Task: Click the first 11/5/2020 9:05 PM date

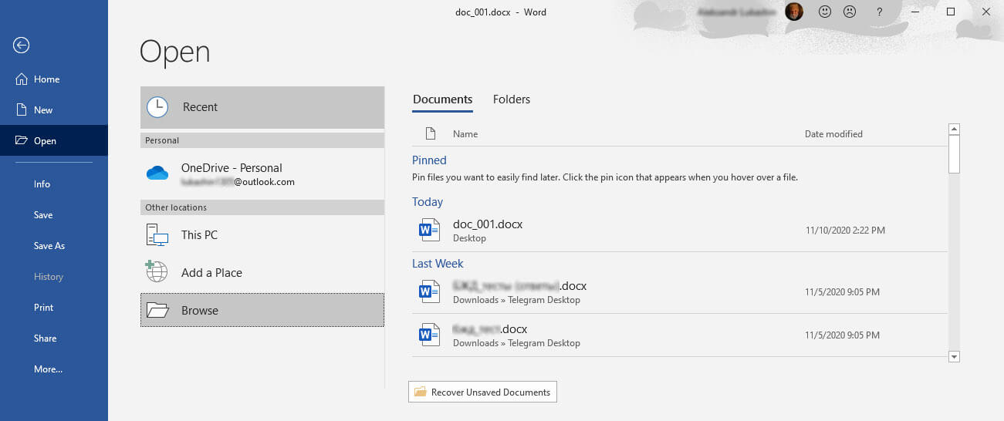Action: coord(842,291)
